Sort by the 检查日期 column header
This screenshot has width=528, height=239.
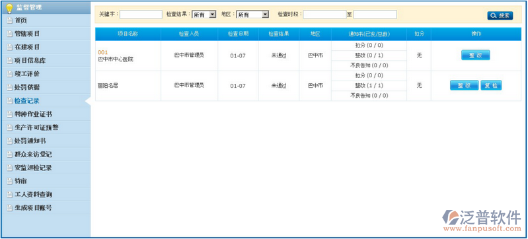click(x=238, y=34)
